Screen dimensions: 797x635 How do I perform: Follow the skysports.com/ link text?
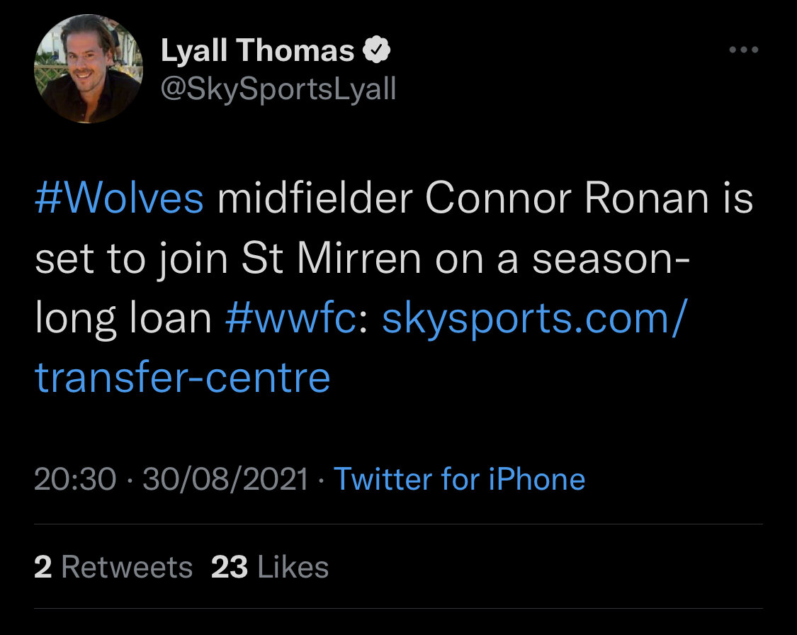click(535, 320)
